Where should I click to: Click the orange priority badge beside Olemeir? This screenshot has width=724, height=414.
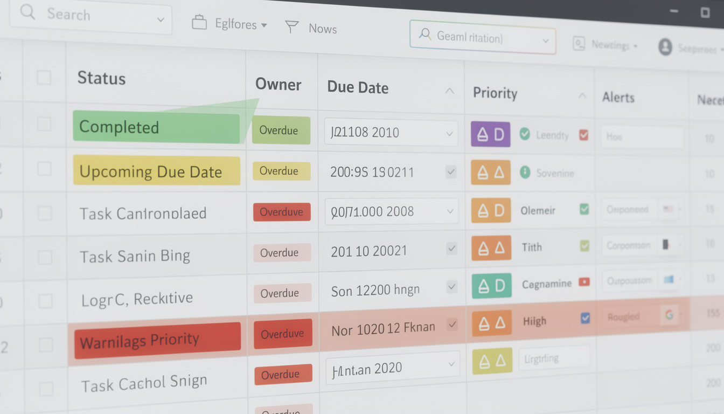point(491,210)
